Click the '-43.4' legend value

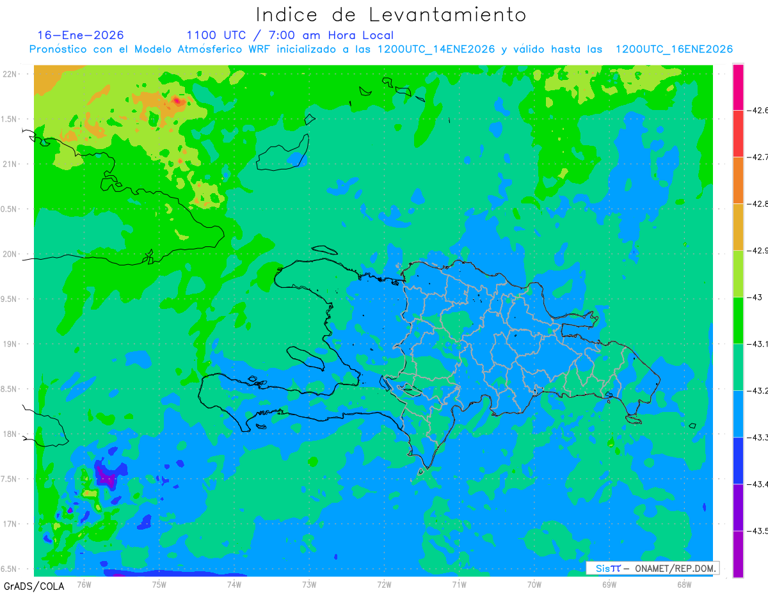click(x=758, y=484)
